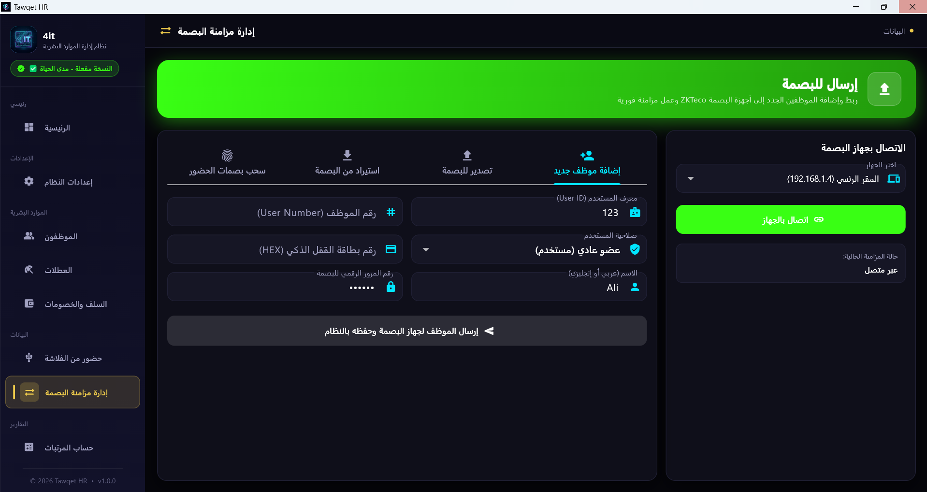Click إرسال الموظف لجهاز البصمة button
Screen dimensions: 927x492
(407, 331)
